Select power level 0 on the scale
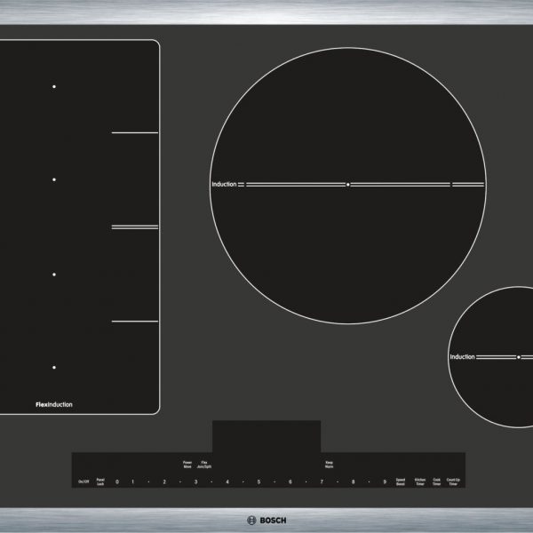The height and width of the screenshot is (533, 533). pyautogui.click(x=116, y=482)
